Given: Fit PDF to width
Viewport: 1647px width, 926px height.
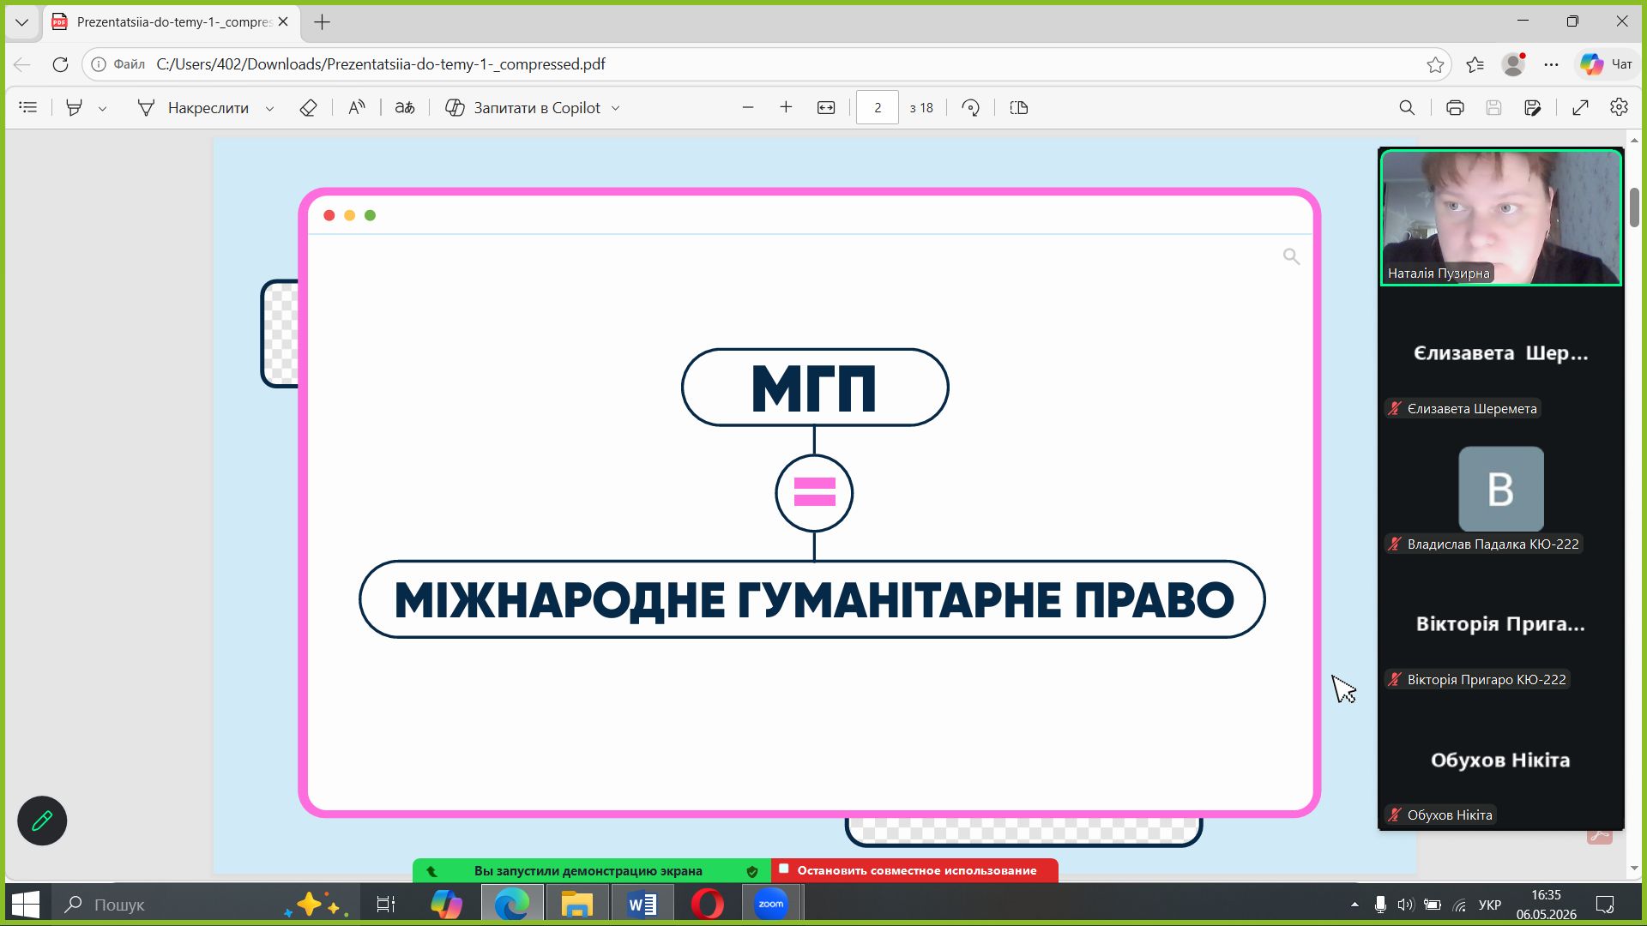Looking at the screenshot, I should pyautogui.click(x=826, y=108).
